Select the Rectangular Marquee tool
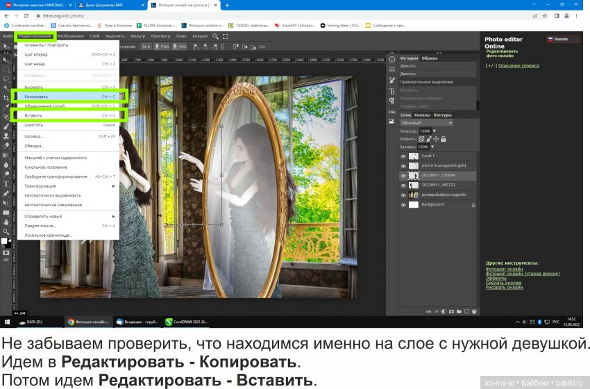The width and height of the screenshot is (590, 389). [6, 69]
